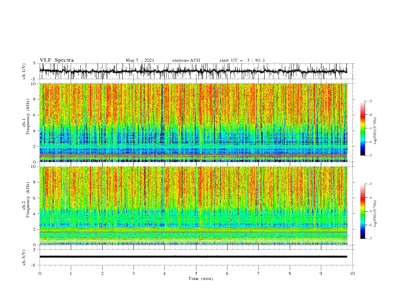The height and width of the screenshot is (307, 397).
Task: Click the "-3" tick on the ch.1 colorbar
Action: tap(370, 101)
